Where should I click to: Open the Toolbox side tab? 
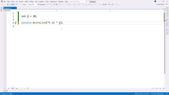tap(2, 9)
